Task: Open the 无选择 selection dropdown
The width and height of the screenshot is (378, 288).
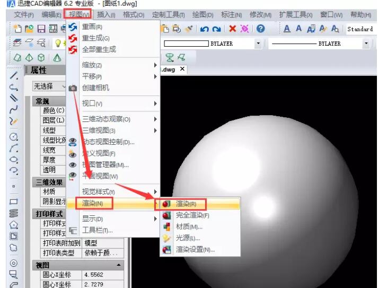Action: tap(50, 86)
